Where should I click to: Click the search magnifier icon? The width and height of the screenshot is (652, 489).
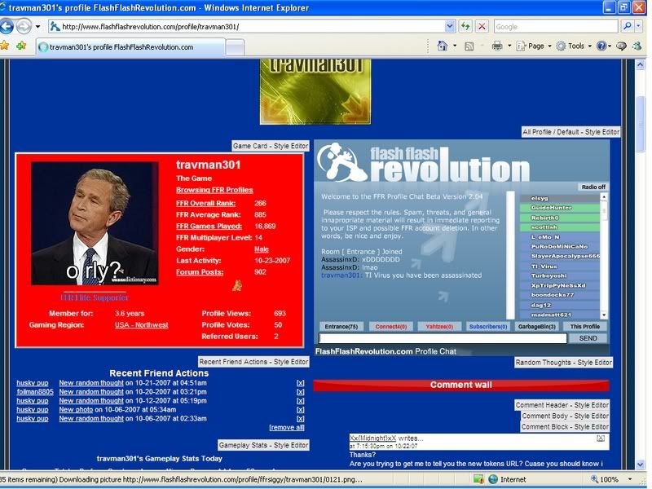tap(627, 26)
